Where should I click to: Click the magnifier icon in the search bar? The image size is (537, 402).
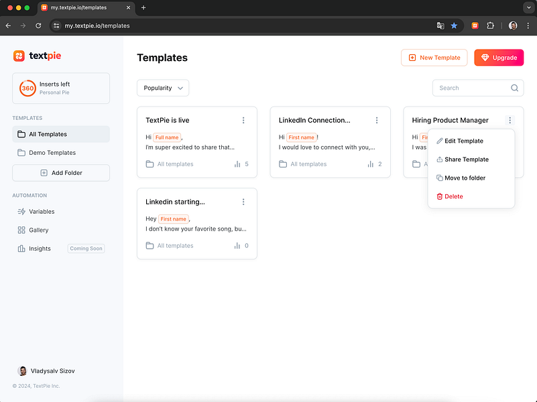(514, 88)
